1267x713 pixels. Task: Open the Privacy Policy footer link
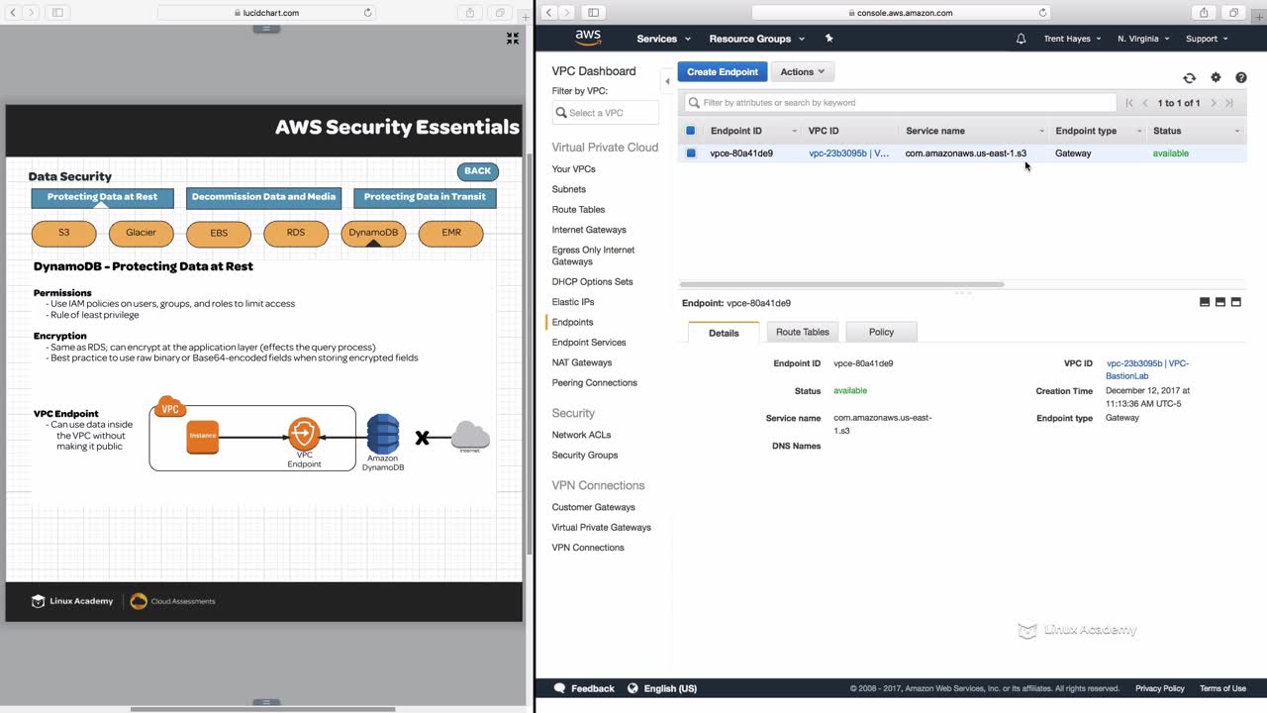coord(1160,688)
